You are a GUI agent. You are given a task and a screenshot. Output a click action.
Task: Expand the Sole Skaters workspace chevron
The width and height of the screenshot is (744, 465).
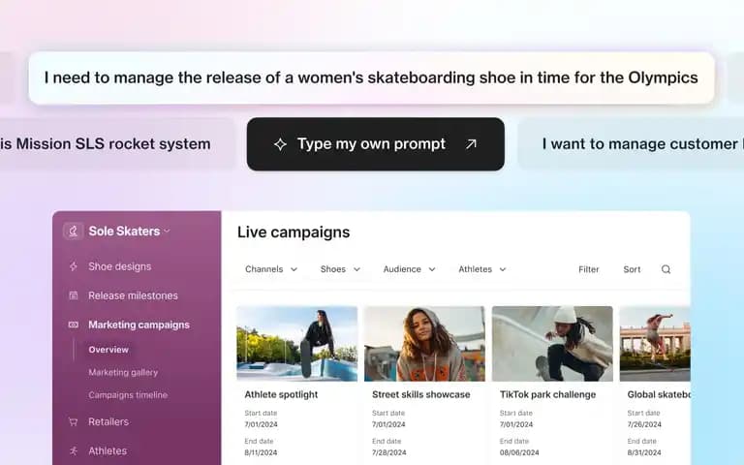pyautogui.click(x=167, y=232)
